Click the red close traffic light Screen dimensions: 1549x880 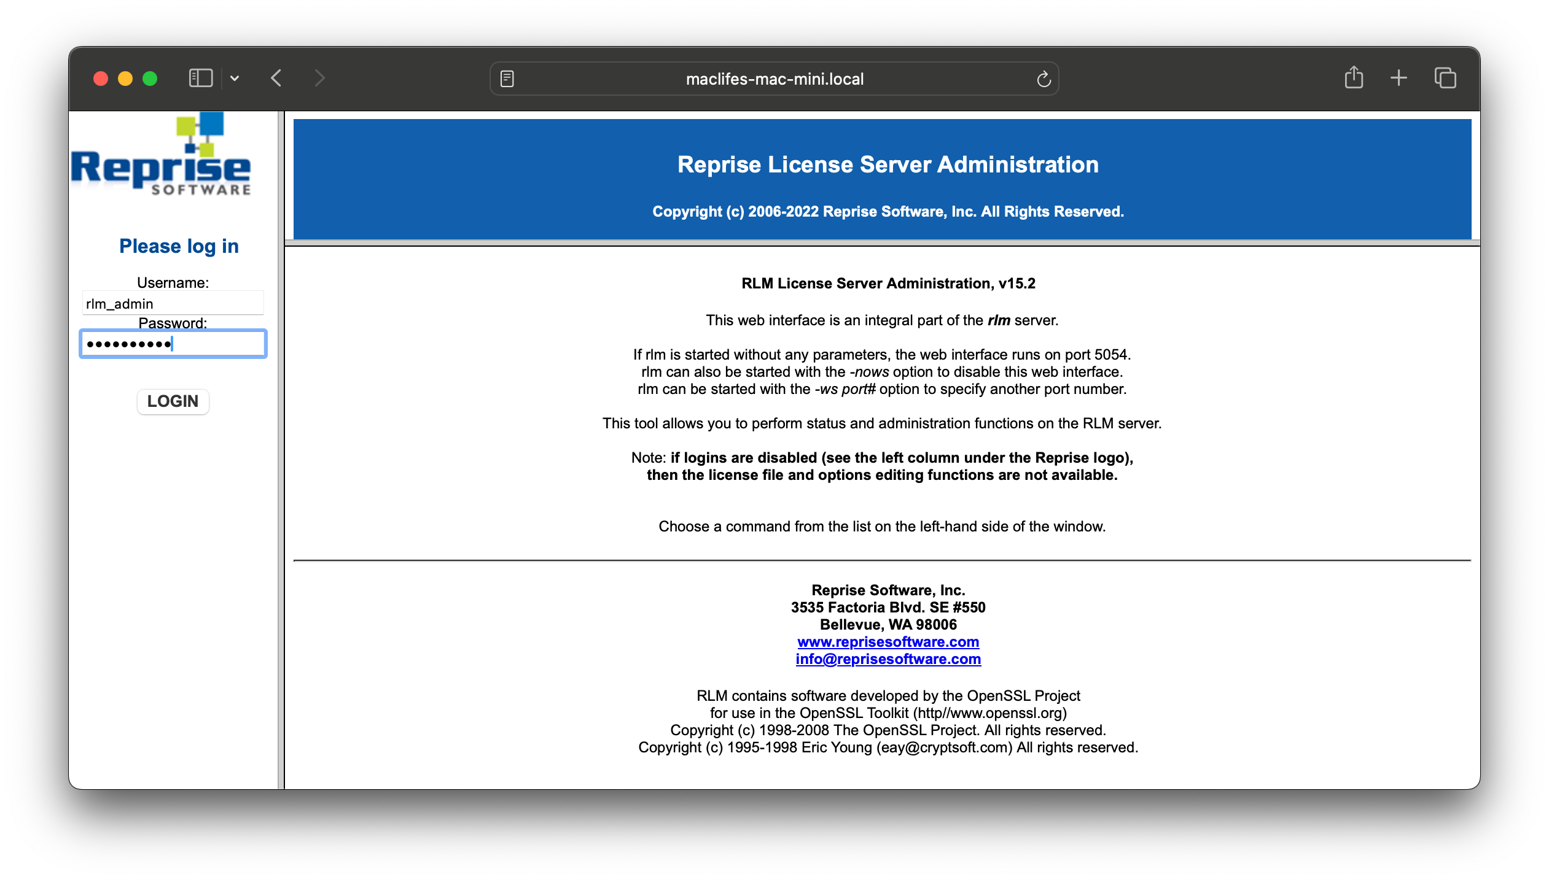point(101,79)
